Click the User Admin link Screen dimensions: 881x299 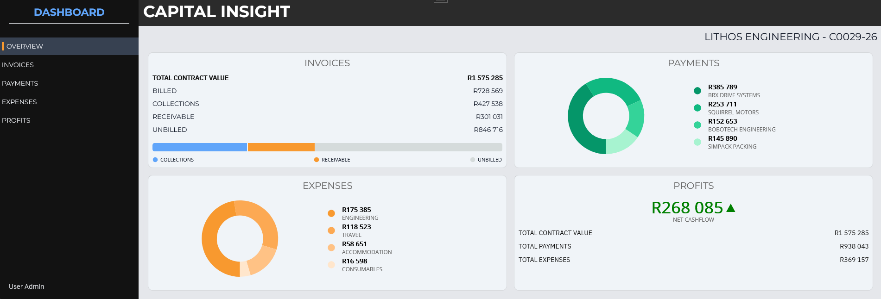pyautogui.click(x=26, y=287)
